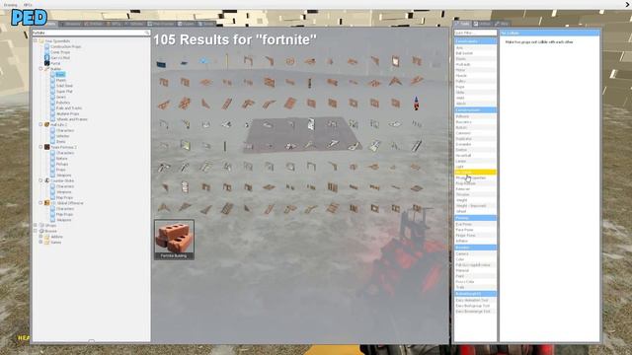Collapse the Half-Life 2 tree node
The image size is (632, 355).
tap(40, 125)
